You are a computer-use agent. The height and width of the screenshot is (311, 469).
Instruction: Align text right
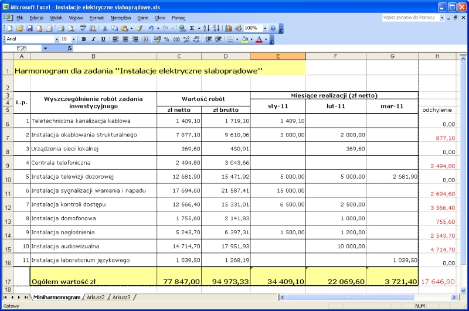point(135,39)
